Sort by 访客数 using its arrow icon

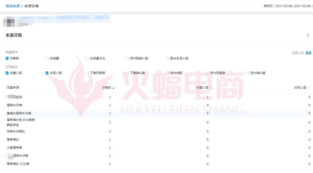tap(113, 88)
